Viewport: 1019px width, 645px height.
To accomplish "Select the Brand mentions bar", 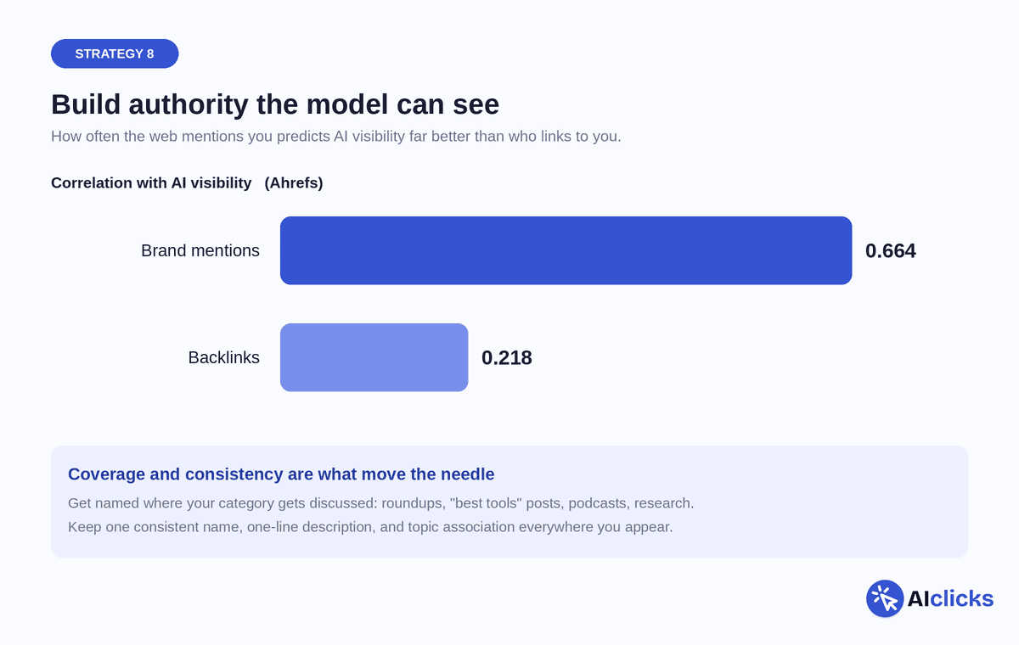I will 566,250.
